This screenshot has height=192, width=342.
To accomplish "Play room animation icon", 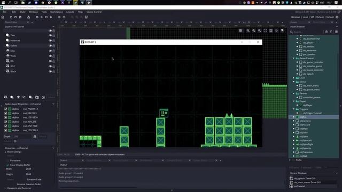I will (276, 31).
